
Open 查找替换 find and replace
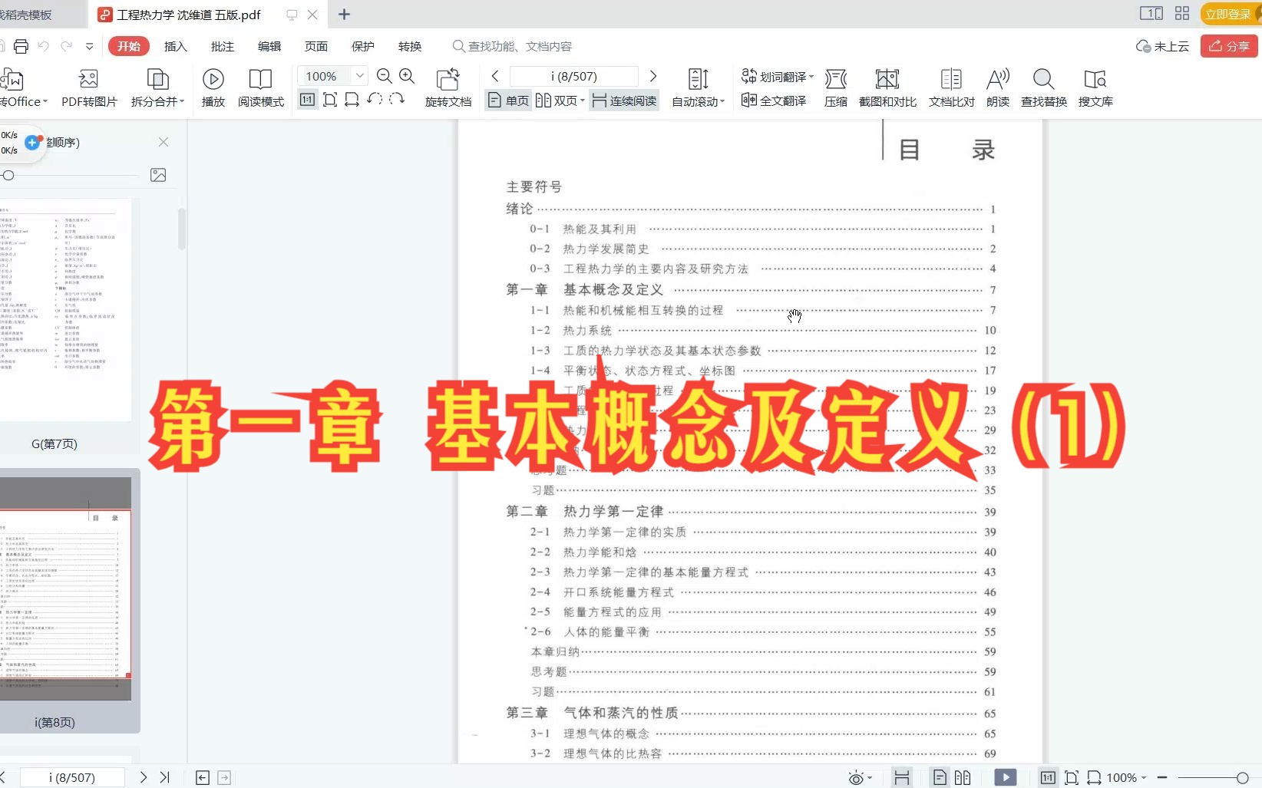point(1044,88)
